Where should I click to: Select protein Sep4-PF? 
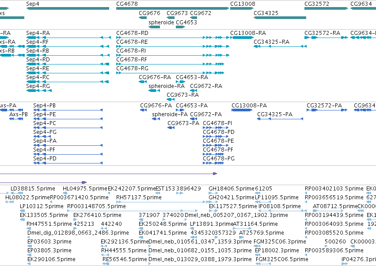pos(44,150)
